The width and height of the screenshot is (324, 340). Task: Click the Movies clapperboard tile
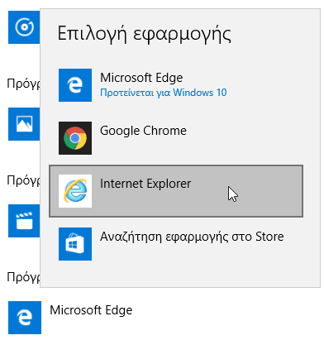coord(24,221)
